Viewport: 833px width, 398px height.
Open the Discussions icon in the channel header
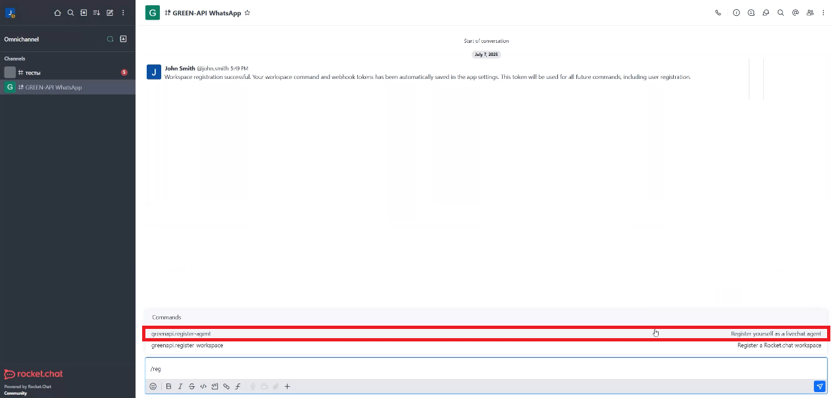(751, 12)
